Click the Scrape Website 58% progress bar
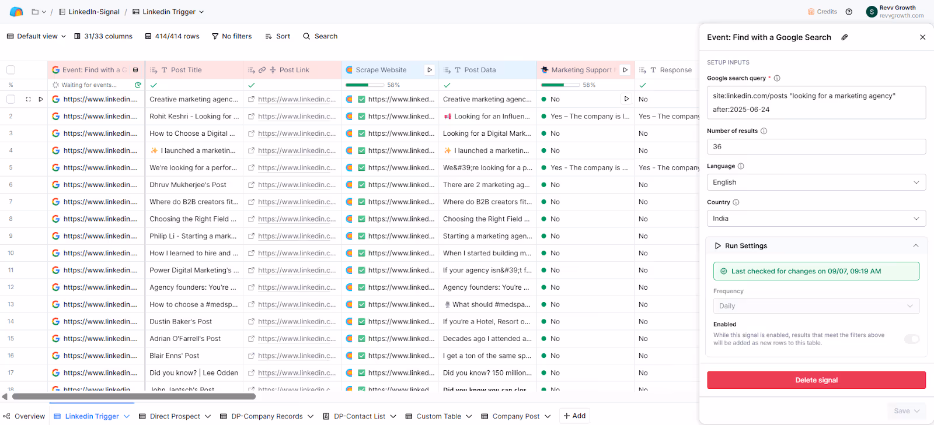934x425 pixels. coord(364,85)
